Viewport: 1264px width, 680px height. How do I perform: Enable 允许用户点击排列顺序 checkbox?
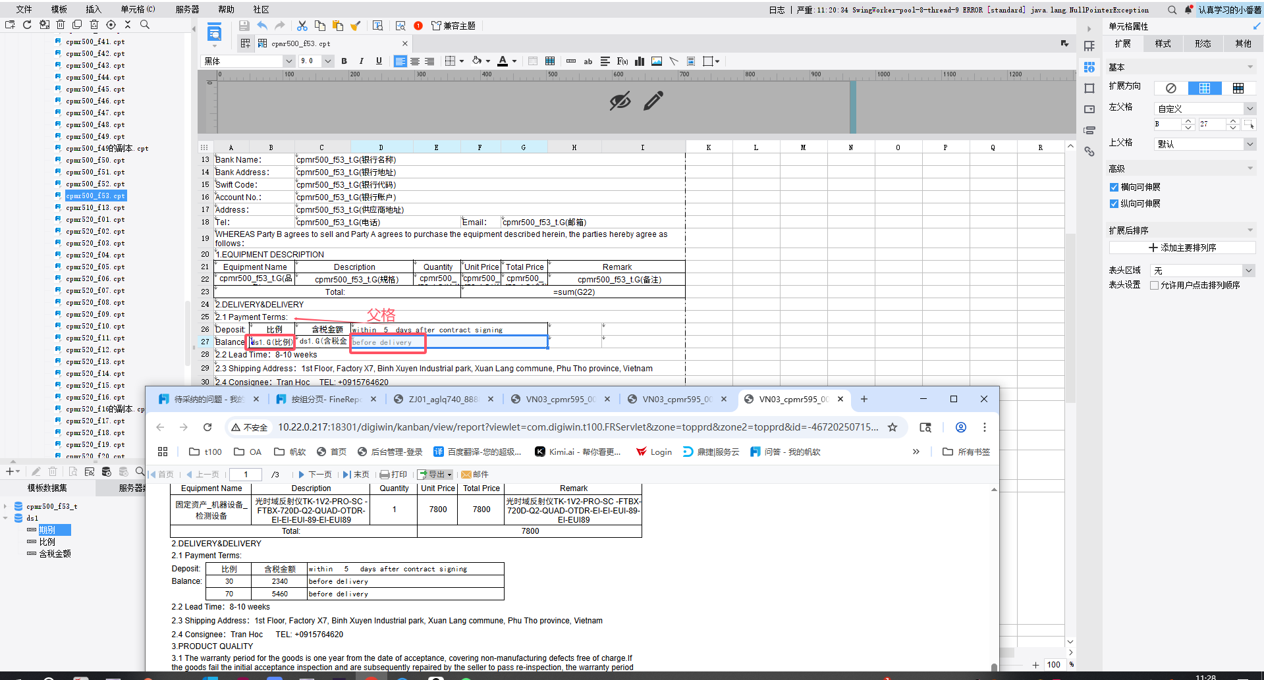pyautogui.click(x=1154, y=286)
